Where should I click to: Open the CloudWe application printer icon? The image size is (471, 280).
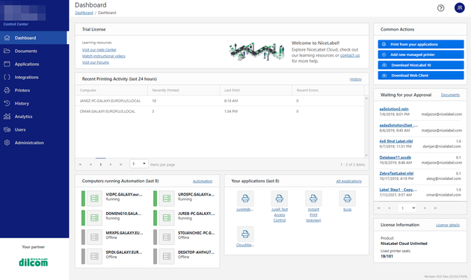pyautogui.click(x=245, y=234)
